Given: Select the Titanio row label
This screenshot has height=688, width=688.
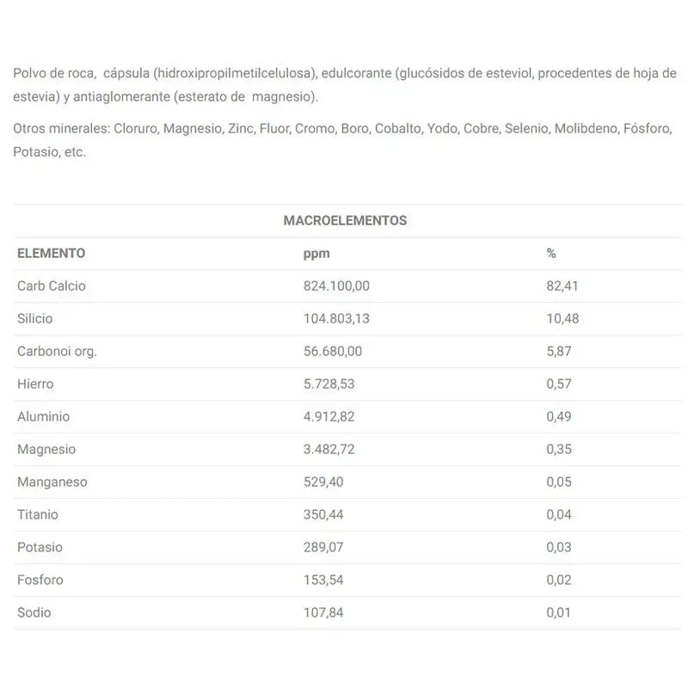Looking at the screenshot, I should [x=38, y=515].
